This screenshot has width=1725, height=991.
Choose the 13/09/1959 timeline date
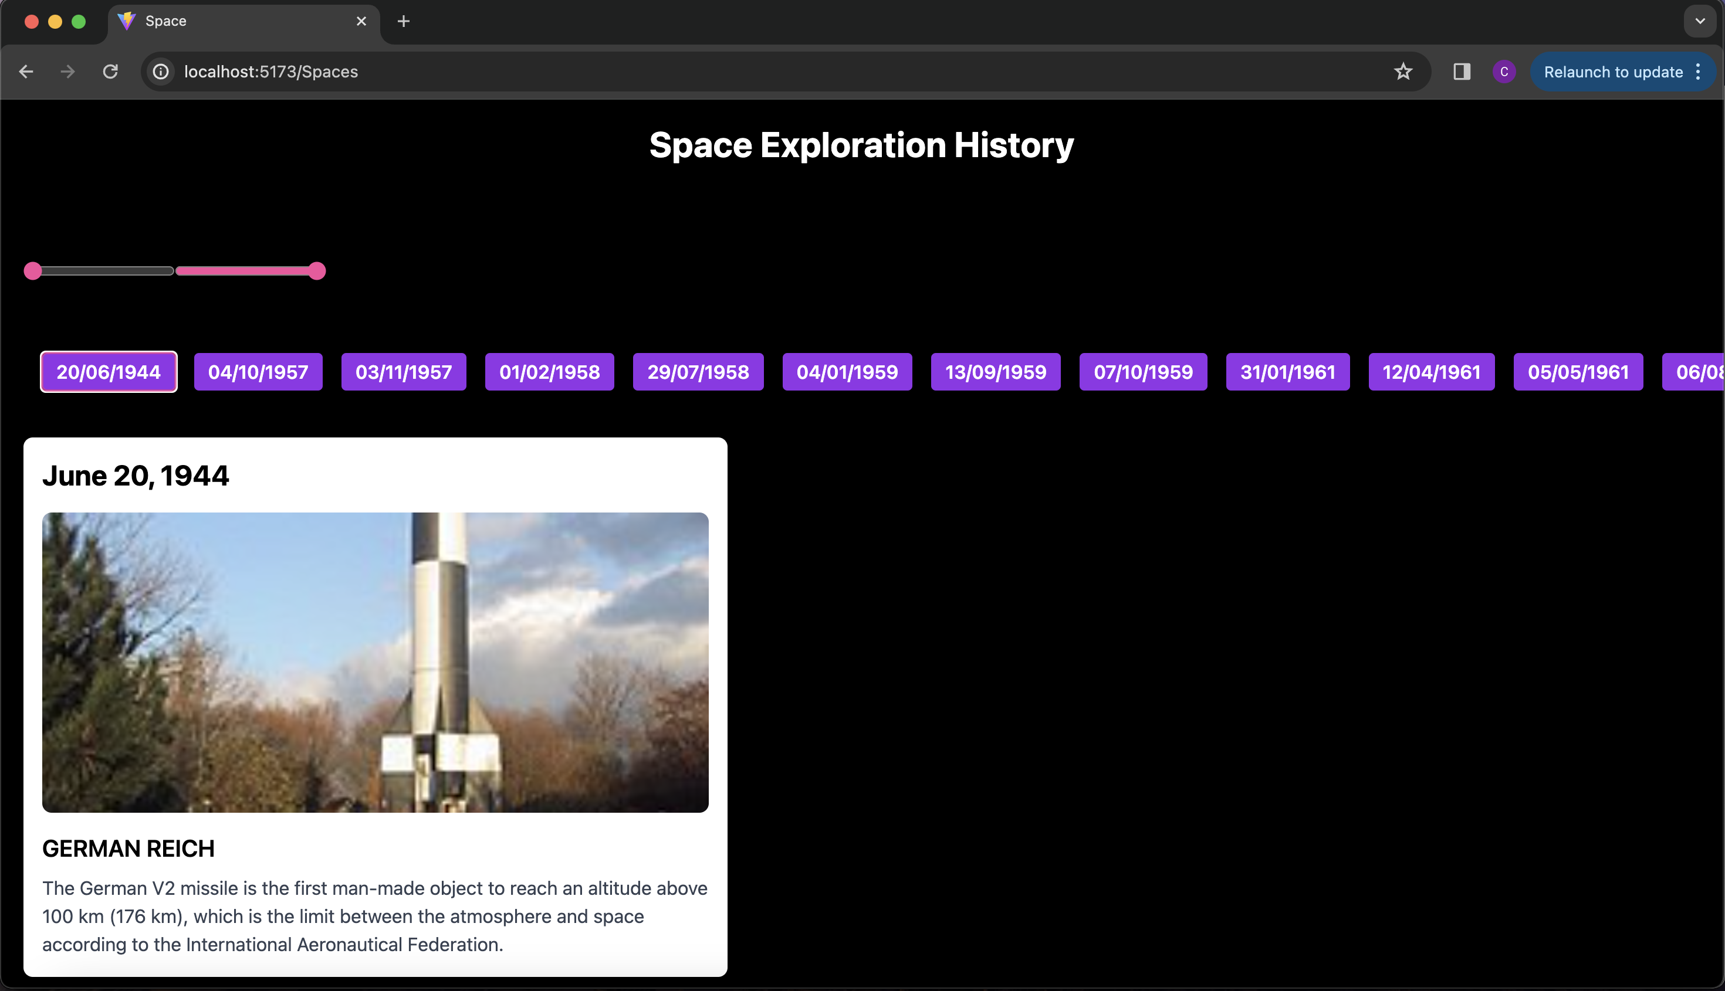(995, 372)
